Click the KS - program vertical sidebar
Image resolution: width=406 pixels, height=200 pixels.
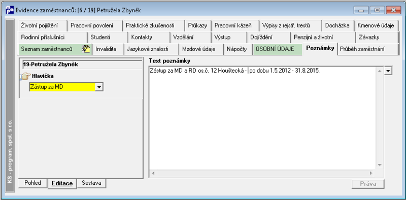pos(10,106)
